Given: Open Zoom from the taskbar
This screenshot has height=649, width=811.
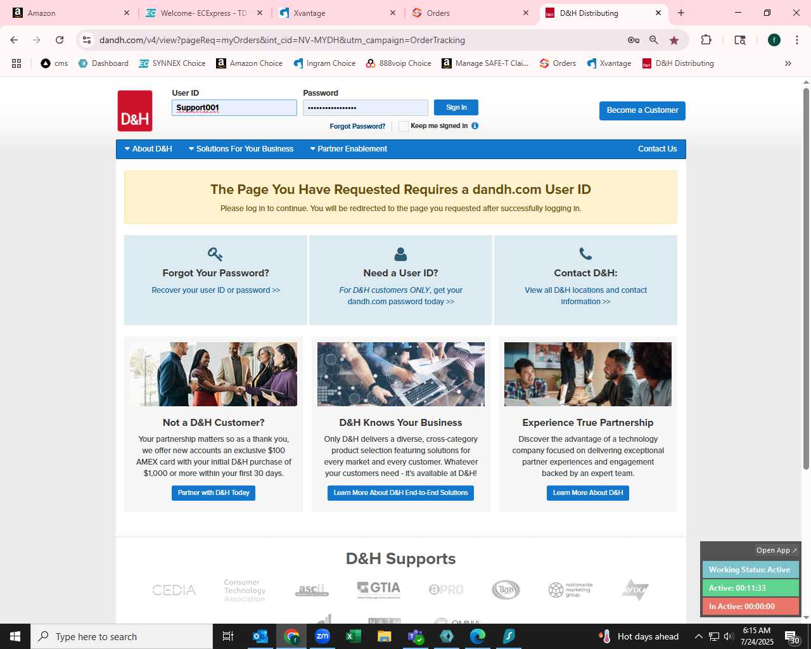Looking at the screenshot, I should tap(322, 636).
